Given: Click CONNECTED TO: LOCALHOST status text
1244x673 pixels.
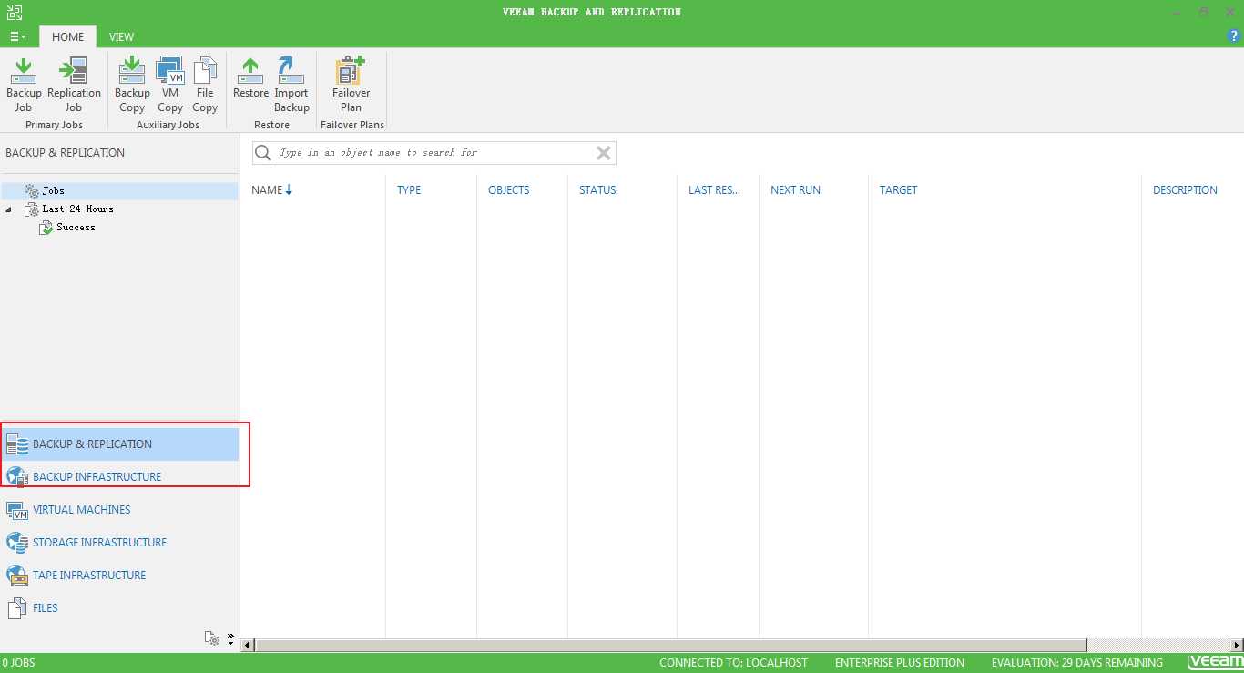Looking at the screenshot, I should pyautogui.click(x=733, y=663).
